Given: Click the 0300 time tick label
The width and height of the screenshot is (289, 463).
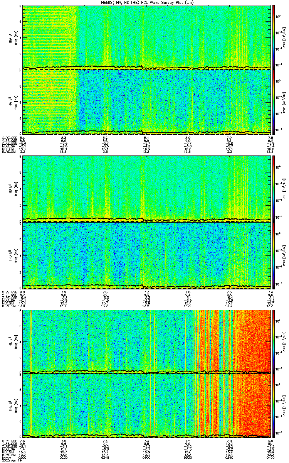Looking at the screenshot, I should (147, 457).
